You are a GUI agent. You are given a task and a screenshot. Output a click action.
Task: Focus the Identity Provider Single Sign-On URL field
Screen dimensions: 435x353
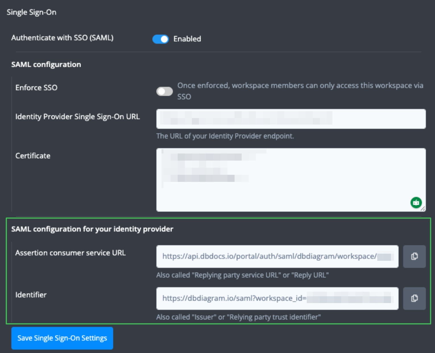tap(290, 119)
